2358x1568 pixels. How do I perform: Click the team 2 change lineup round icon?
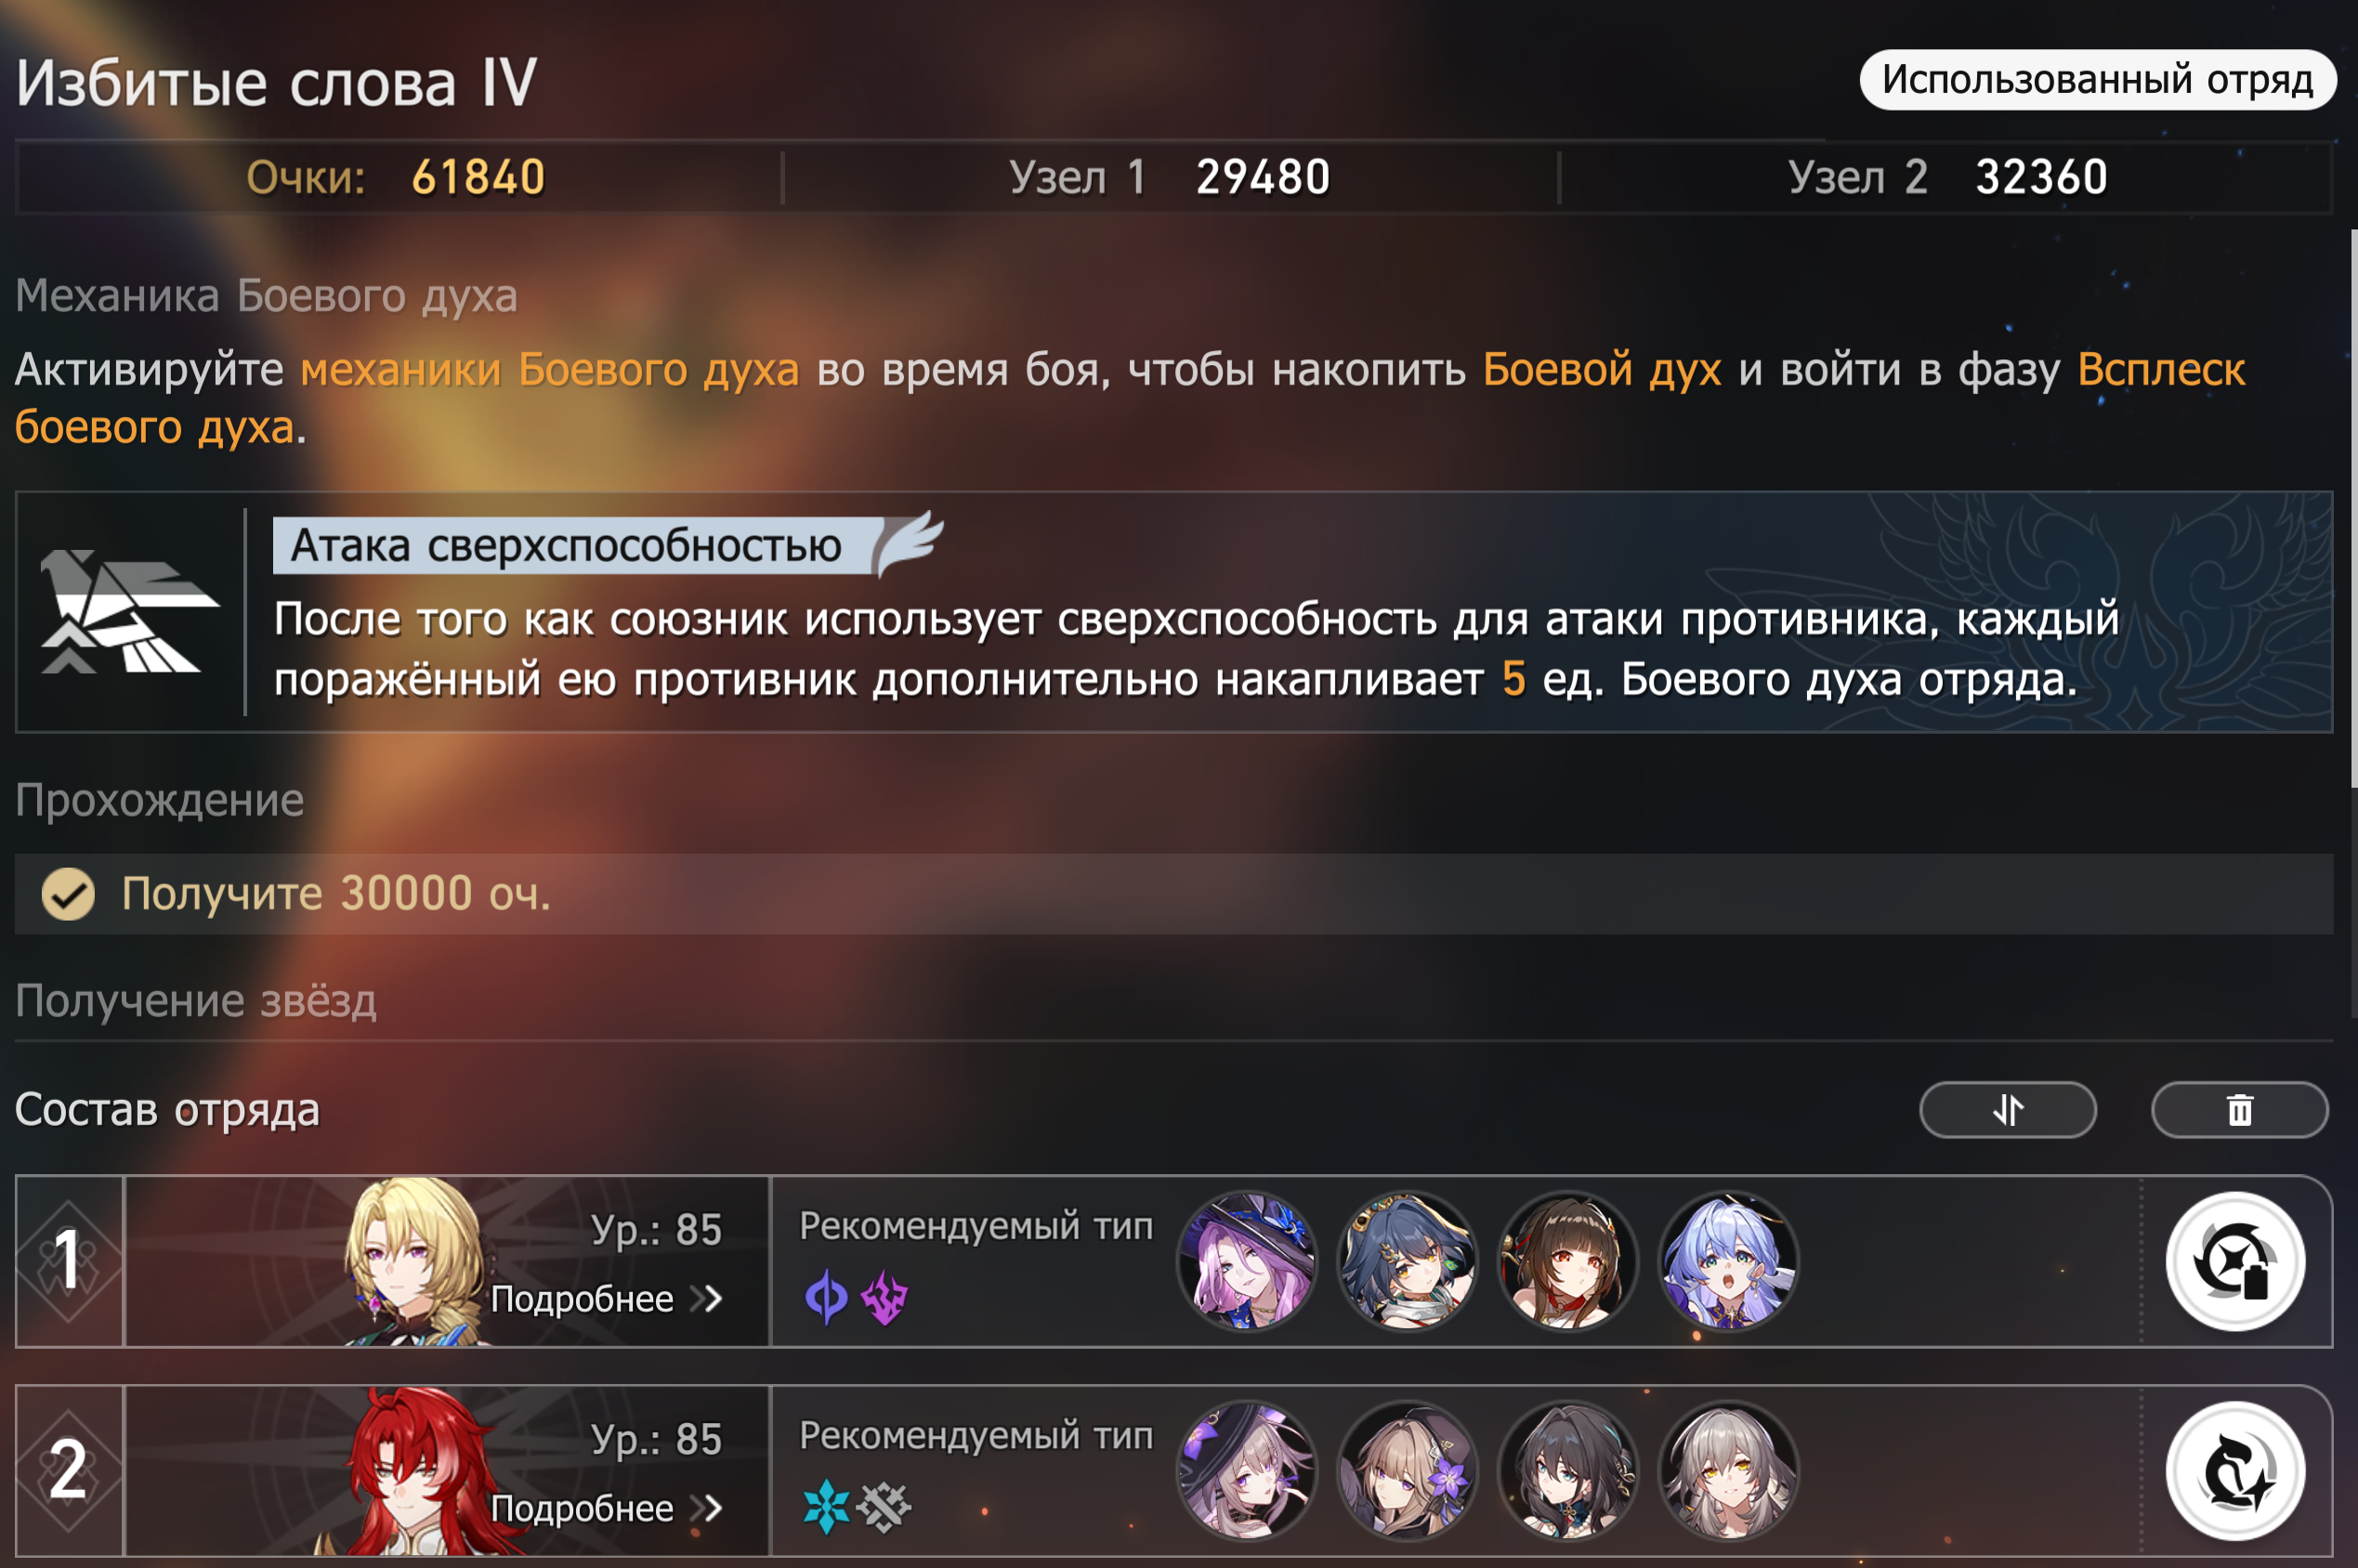2235,1471
